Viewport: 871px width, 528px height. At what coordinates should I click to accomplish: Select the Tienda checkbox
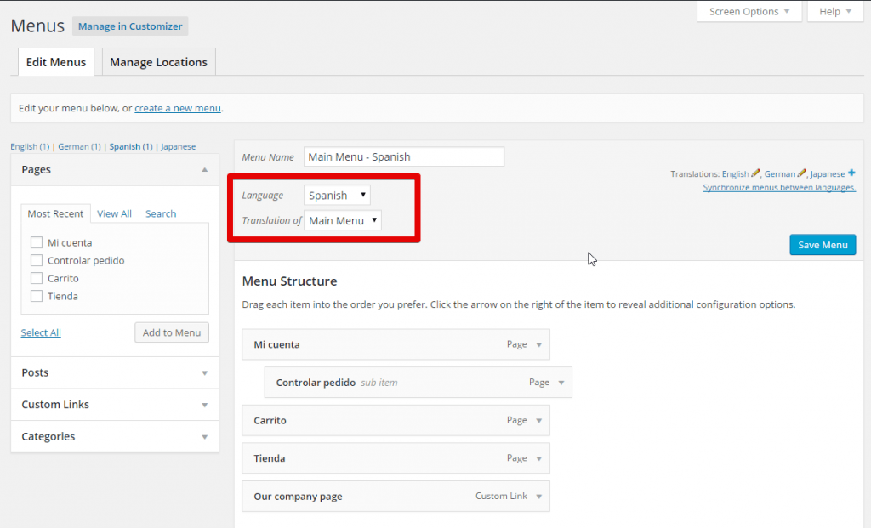pyautogui.click(x=37, y=296)
